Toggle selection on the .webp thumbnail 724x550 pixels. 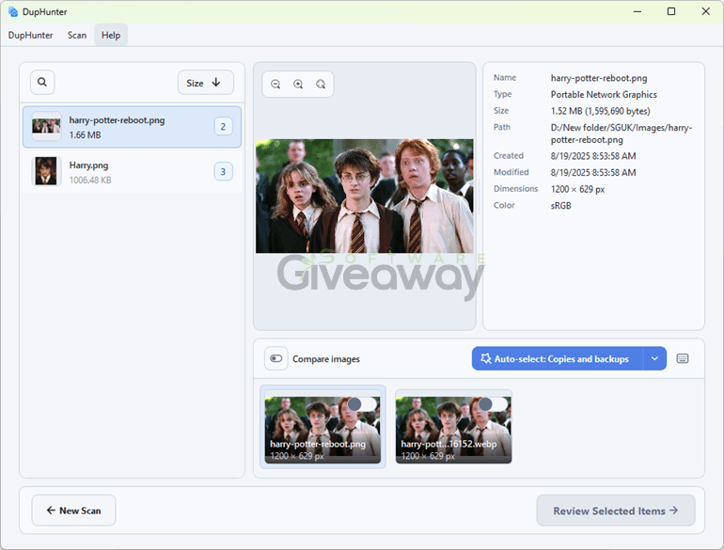pos(493,404)
